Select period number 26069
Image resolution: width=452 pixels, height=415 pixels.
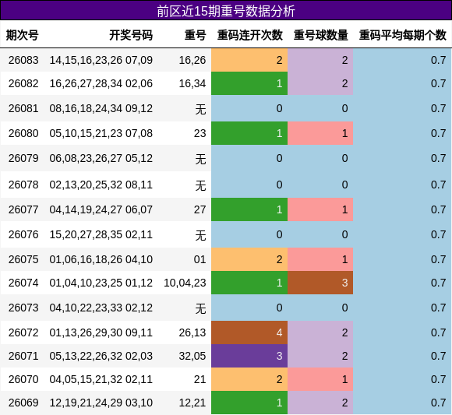click(x=23, y=403)
